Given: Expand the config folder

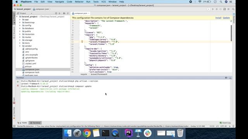Looking at the screenshot, I should (20, 25).
